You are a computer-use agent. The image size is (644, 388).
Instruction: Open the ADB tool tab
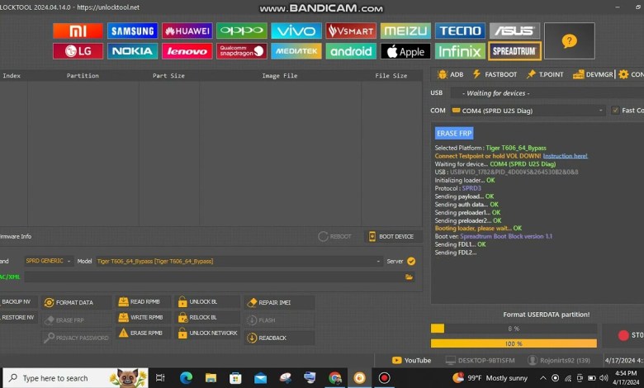pyautogui.click(x=451, y=74)
